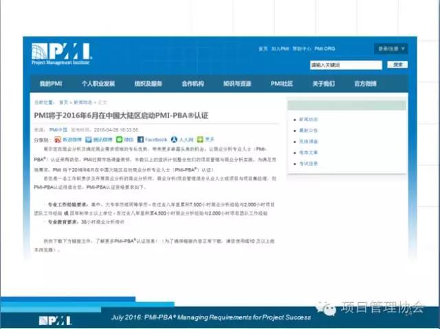Select the 合作机构 navigation item
Screen dimensions: 440x329
pyautogui.click(x=192, y=84)
